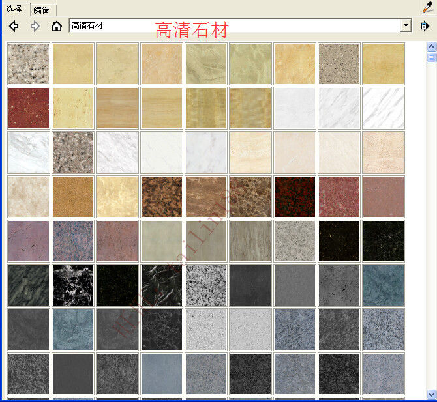Viewport: 437px width, 402px height.
Task: Open the 高清石材 collection dropdown arrow
Action: coord(406,25)
